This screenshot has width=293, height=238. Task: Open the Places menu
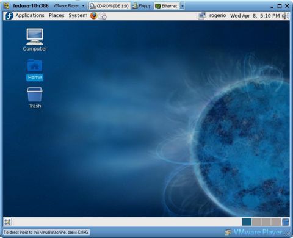[x=57, y=15]
